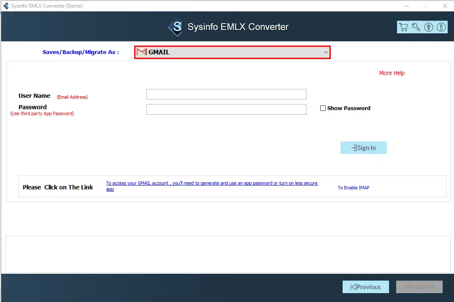Open the To Enable IMAP link
The width and height of the screenshot is (454, 302).
point(354,188)
